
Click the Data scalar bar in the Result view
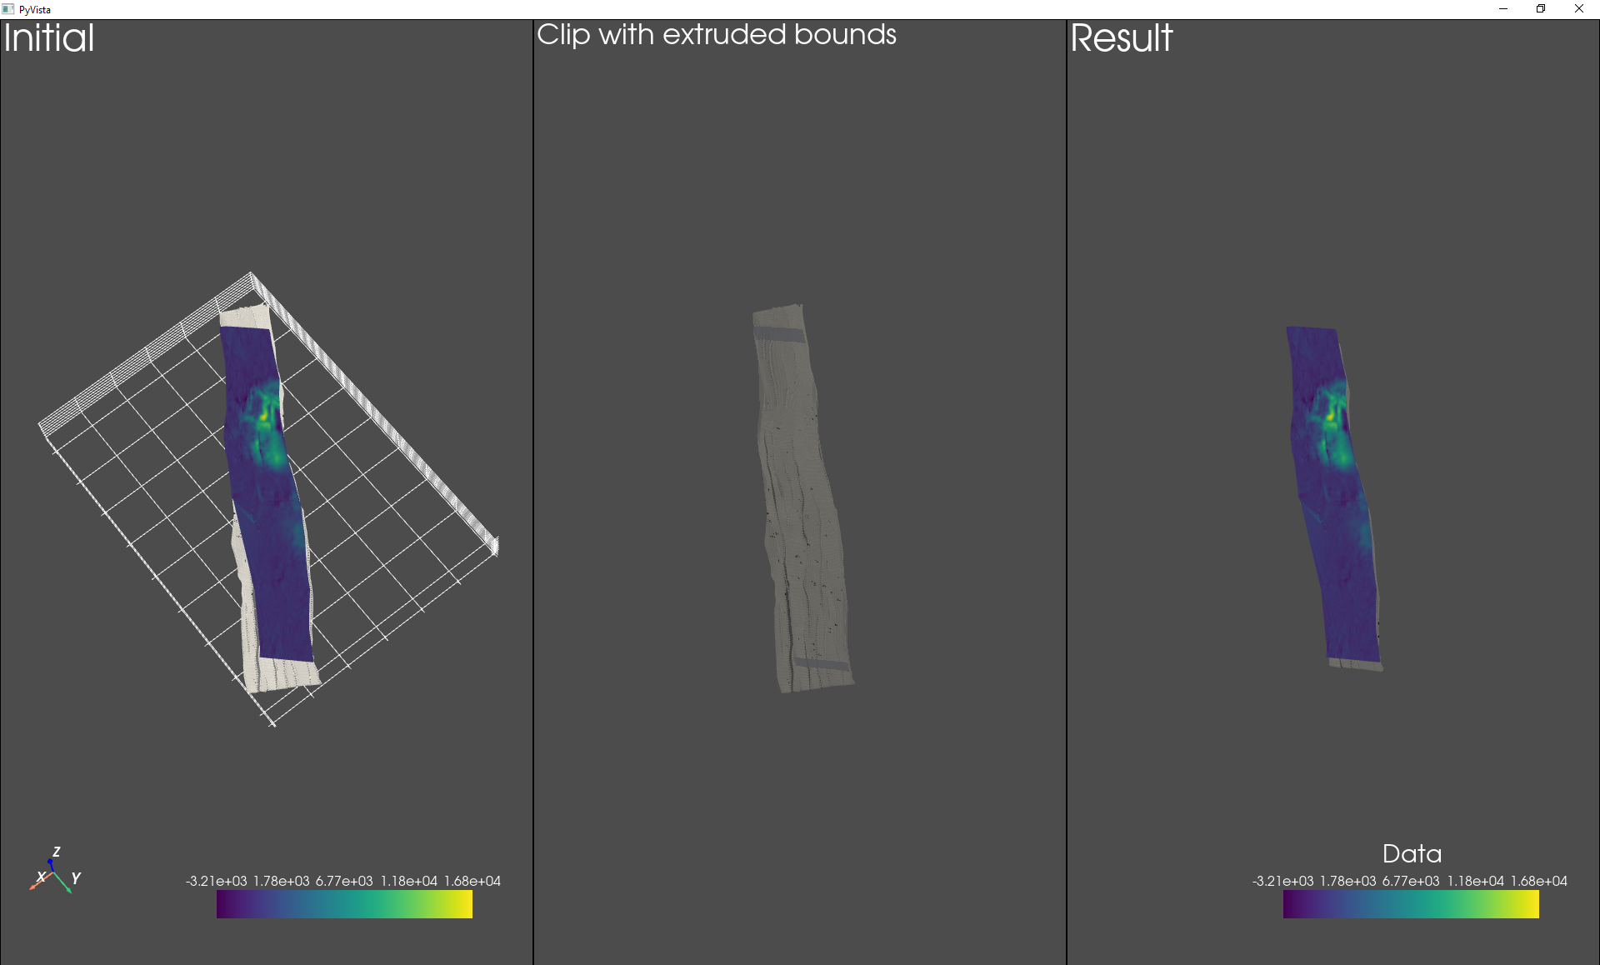[x=1411, y=902]
